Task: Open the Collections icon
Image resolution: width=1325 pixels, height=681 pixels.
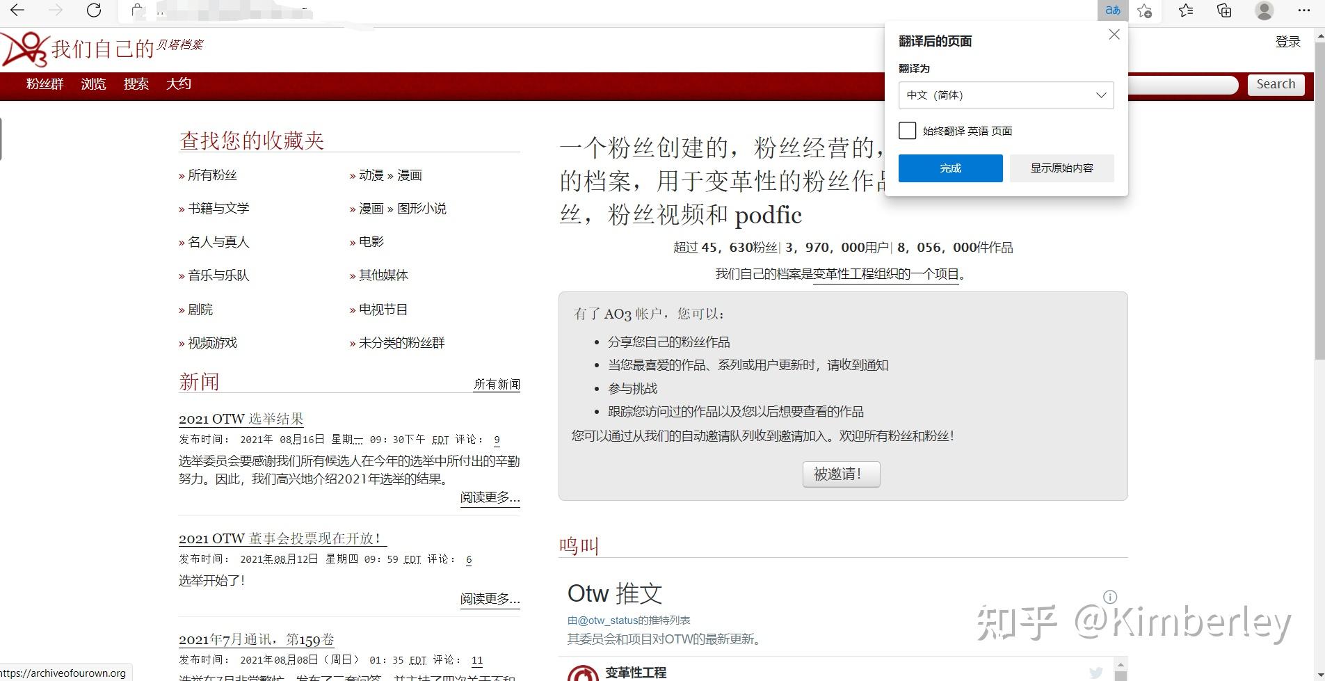Action: [x=1225, y=10]
